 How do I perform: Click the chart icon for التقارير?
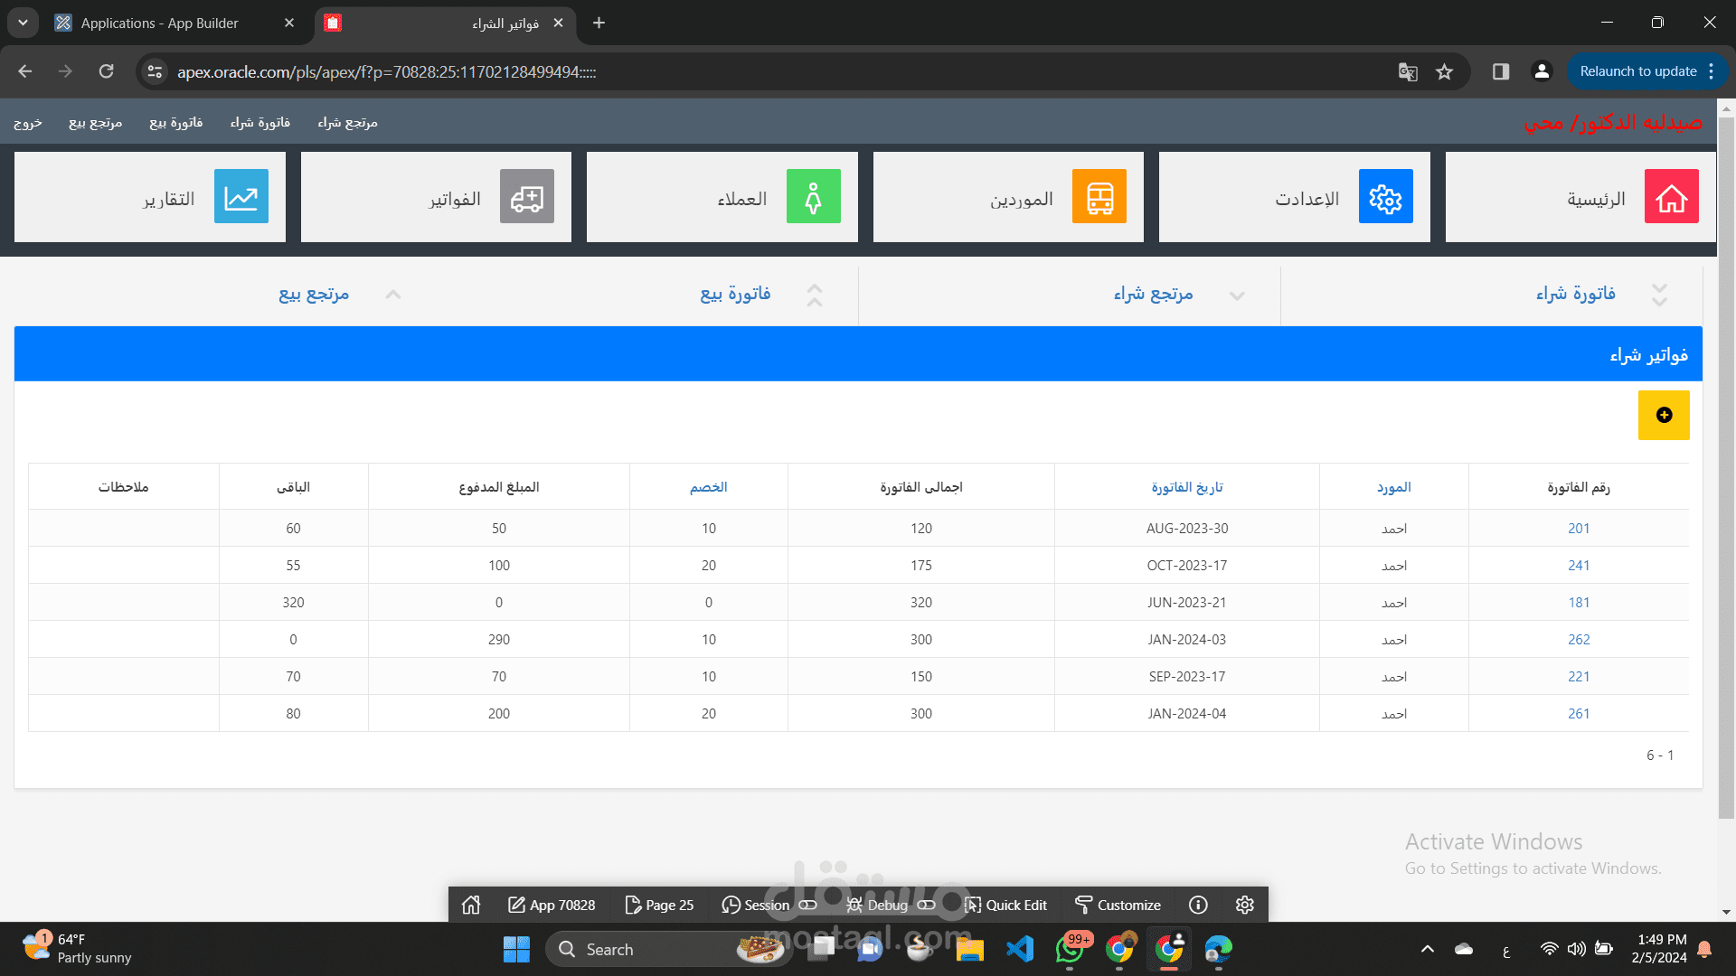[241, 196]
